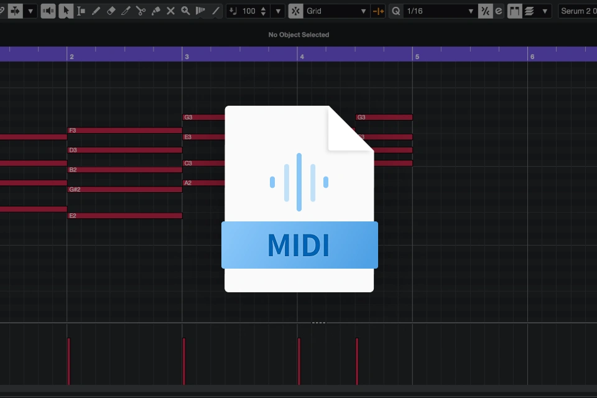Click the velocity bar at bar 2
Screen dimensions: 597x398
[x=69, y=361]
